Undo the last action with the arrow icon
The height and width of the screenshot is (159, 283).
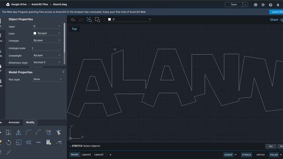point(73,19)
